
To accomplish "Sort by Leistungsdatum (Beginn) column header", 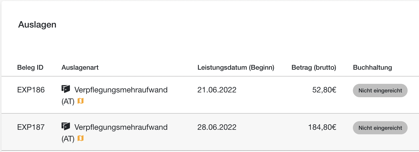I will pyautogui.click(x=236, y=67).
